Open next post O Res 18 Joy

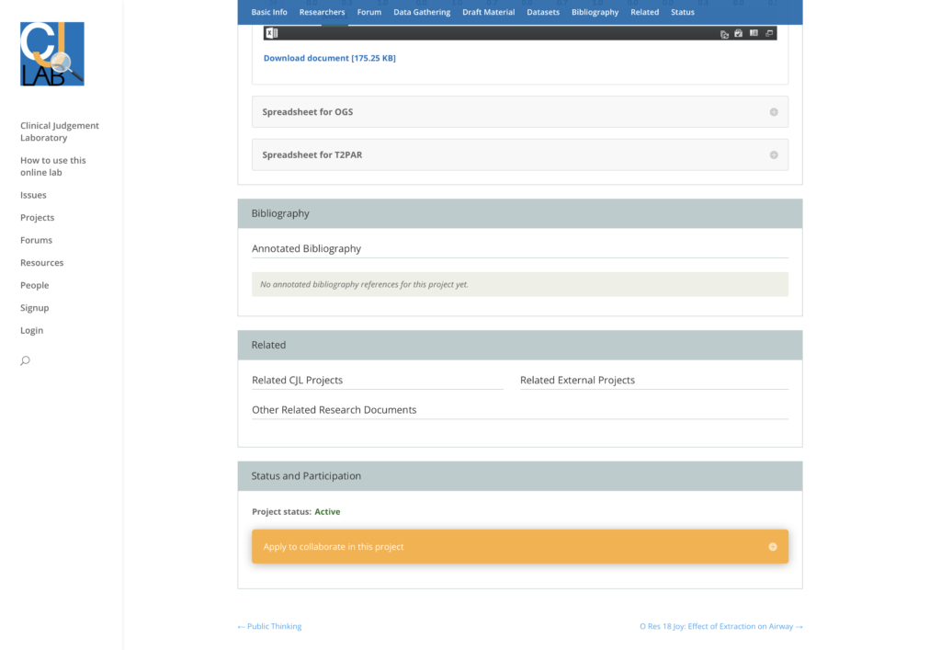pos(720,626)
